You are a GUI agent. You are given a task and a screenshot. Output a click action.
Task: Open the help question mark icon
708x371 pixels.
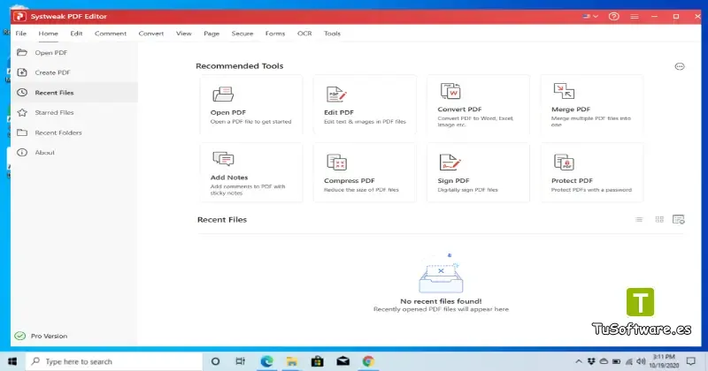(613, 16)
